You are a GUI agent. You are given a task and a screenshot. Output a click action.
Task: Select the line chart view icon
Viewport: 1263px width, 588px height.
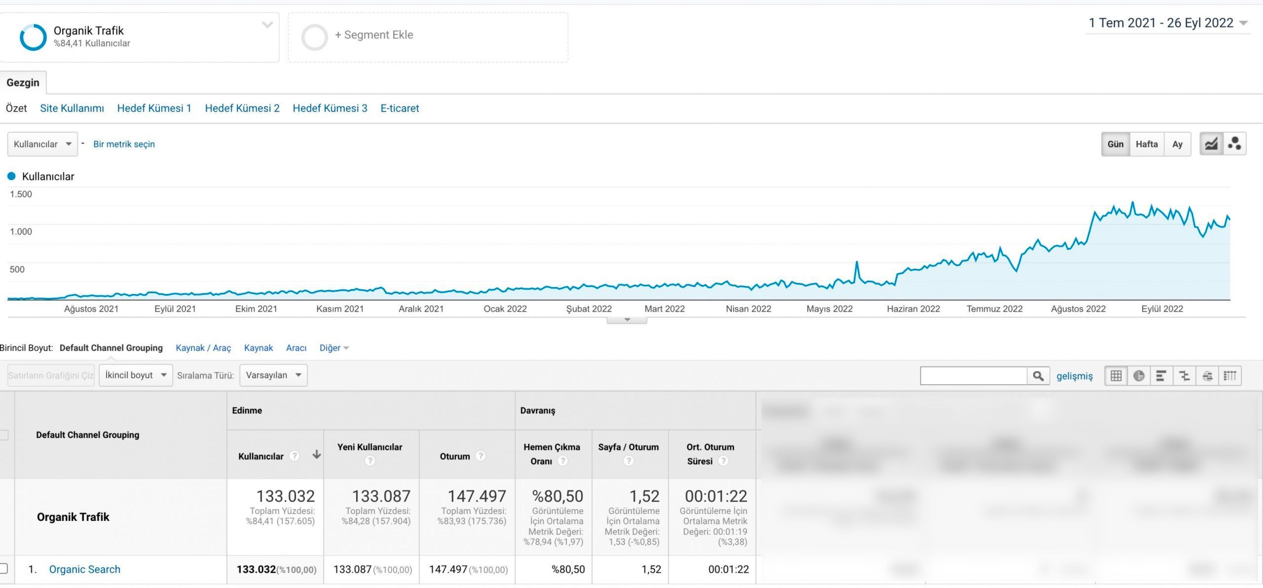1211,144
